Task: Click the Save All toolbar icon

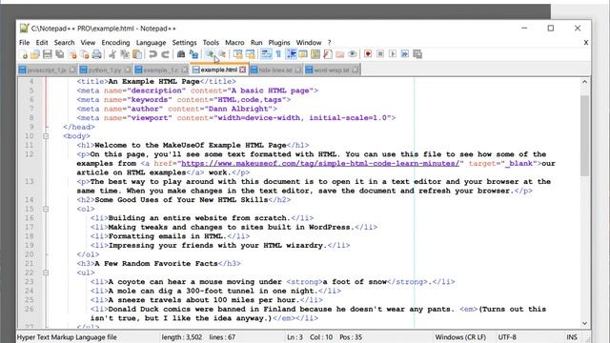Action: tap(60, 54)
